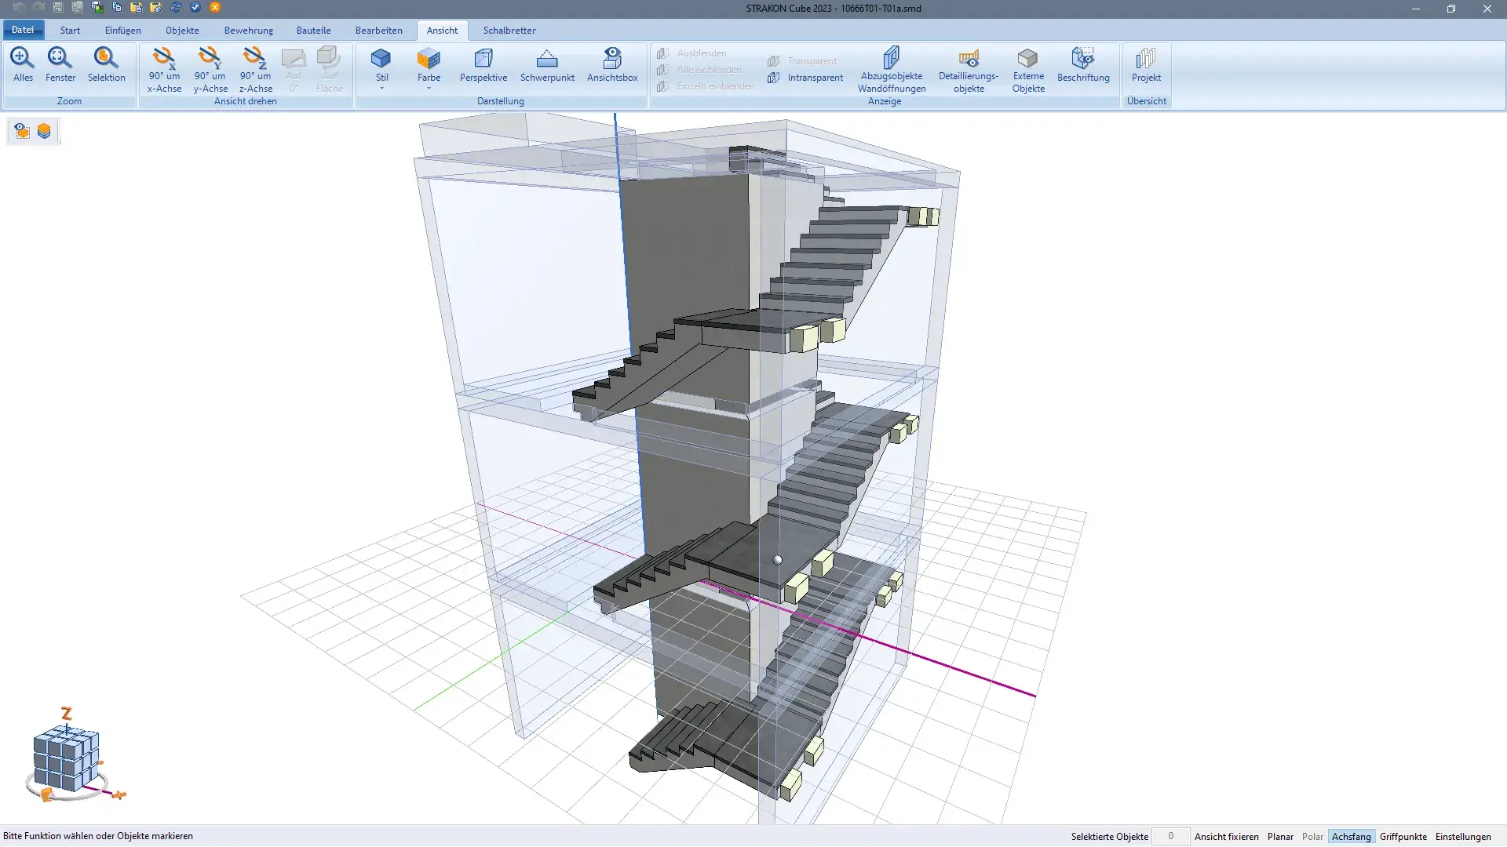Click the Zoom Alles icon
This screenshot has height=847, width=1507.
click(23, 59)
